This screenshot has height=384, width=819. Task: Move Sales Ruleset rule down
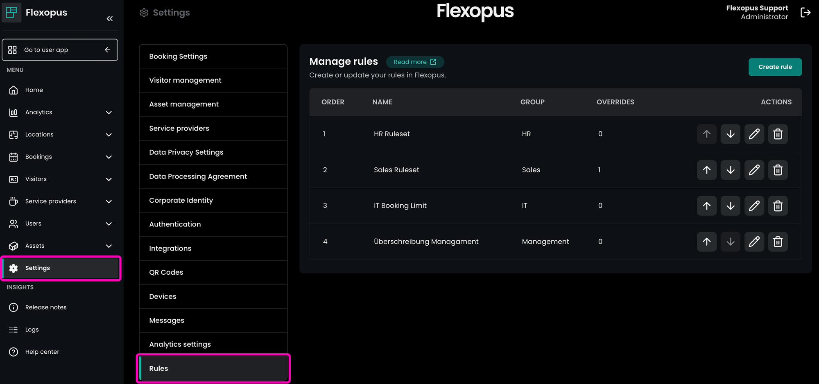click(730, 170)
